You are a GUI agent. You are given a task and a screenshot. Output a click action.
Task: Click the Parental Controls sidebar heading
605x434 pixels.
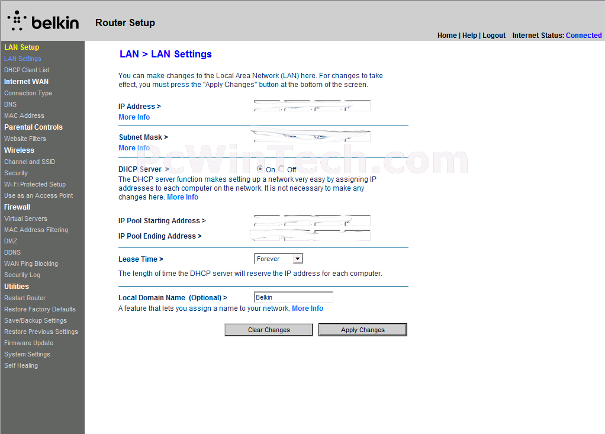[33, 127]
